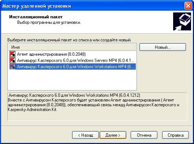This screenshot has width=194, height=144.
Task: Cancel the wizard with Отмена
Action: tap(144, 135)
